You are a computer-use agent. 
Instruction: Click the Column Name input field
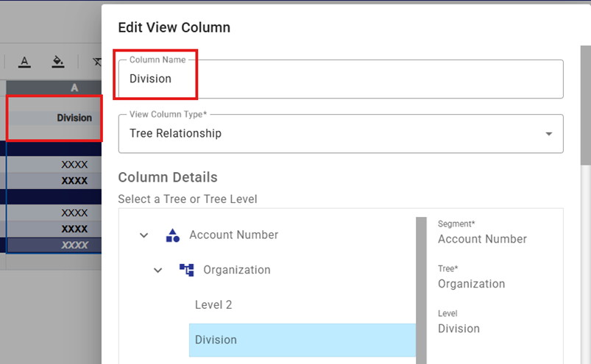[341, 79]
